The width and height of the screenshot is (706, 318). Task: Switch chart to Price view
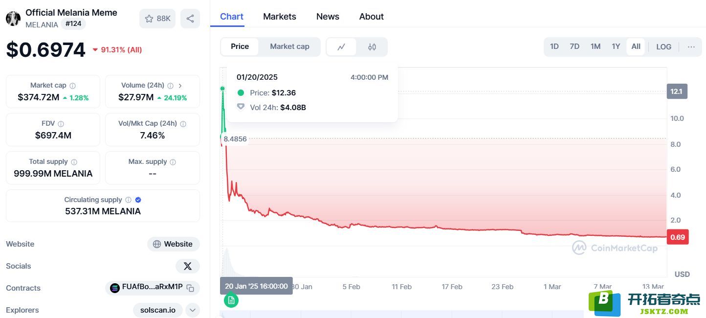click(x=240, y=46)
